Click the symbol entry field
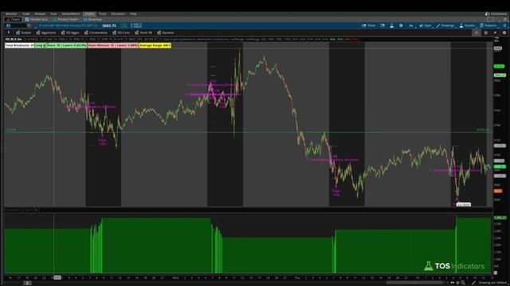Image resolution: width=510 pixels, height=286 pixels. [16, 25]
